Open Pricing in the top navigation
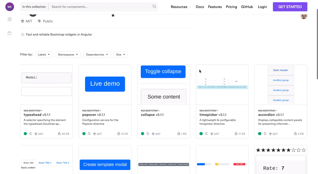Image resolution: width=318 pixels, height=174 pixels. (231, 7)
